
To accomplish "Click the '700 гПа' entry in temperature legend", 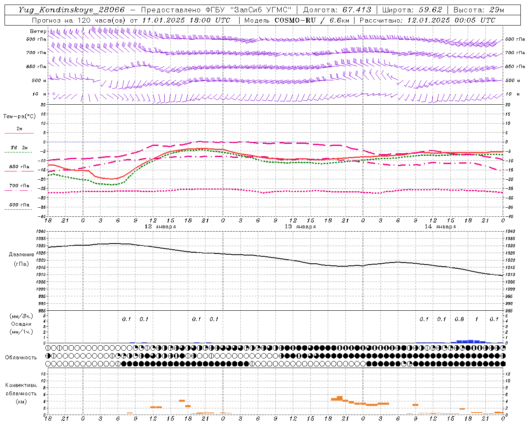I will [19, 186].
